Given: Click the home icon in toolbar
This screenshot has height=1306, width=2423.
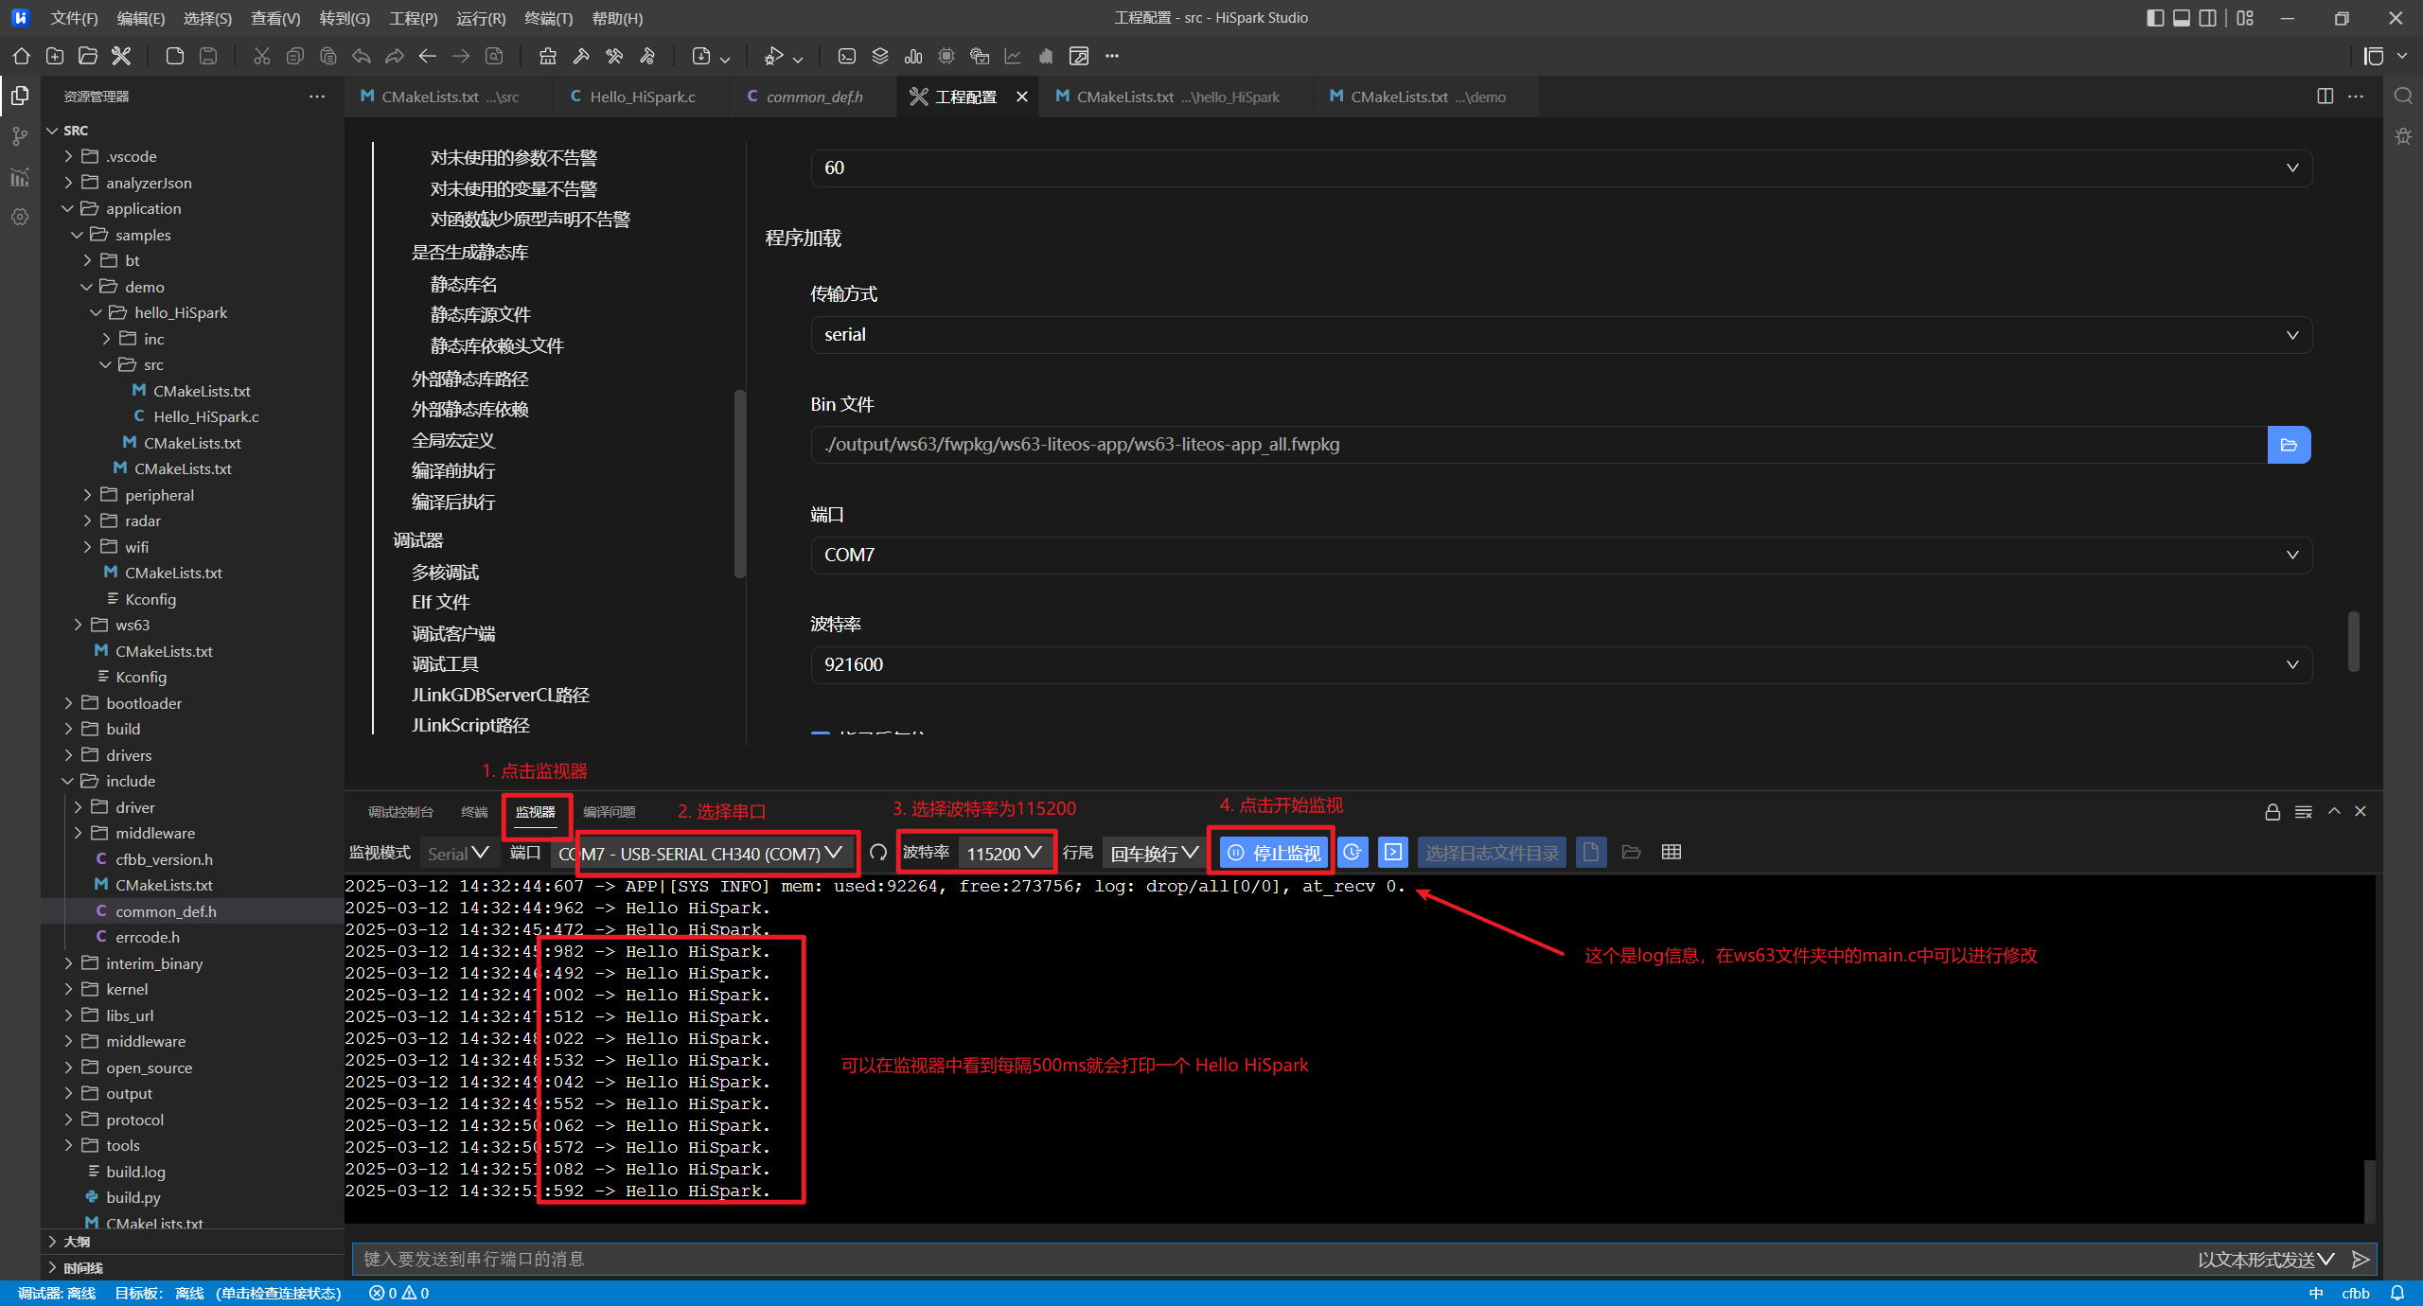Looking at the screenshot, I should pos(21,56).
